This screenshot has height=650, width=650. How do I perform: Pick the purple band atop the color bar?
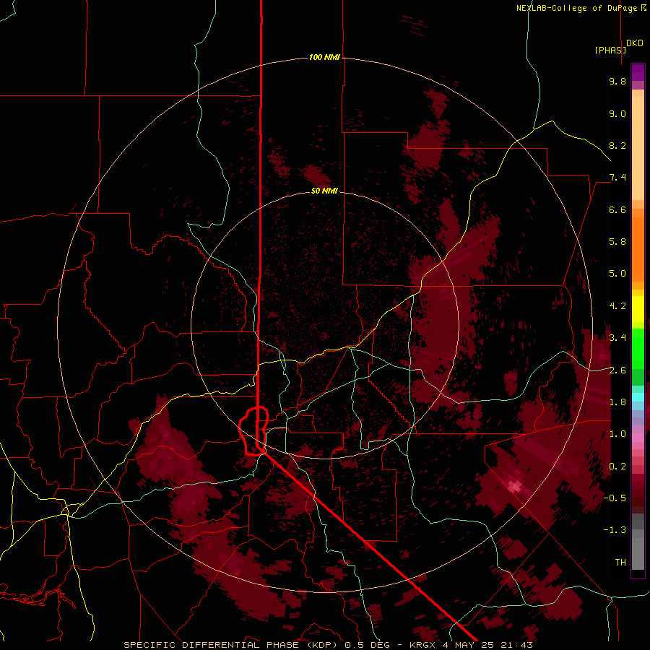click(x=638, y=72)
